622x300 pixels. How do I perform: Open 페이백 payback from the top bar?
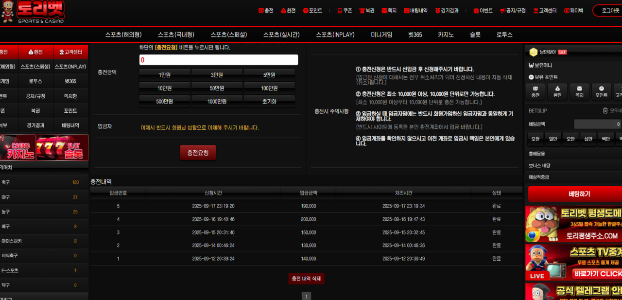click(573, 11)
